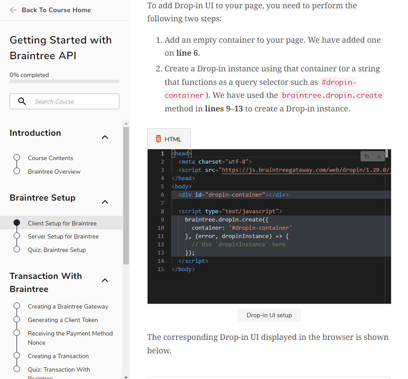Collapse the Transaction With Braintree section
The image size is (408, 379).
105,280
